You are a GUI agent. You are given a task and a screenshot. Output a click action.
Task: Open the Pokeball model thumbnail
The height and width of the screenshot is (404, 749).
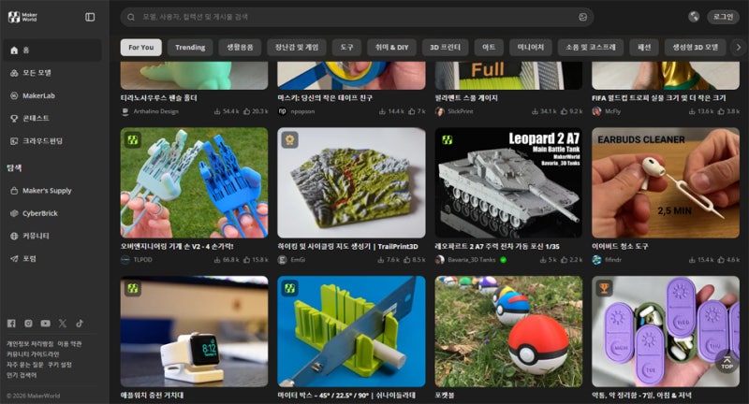tap(508, 331)
